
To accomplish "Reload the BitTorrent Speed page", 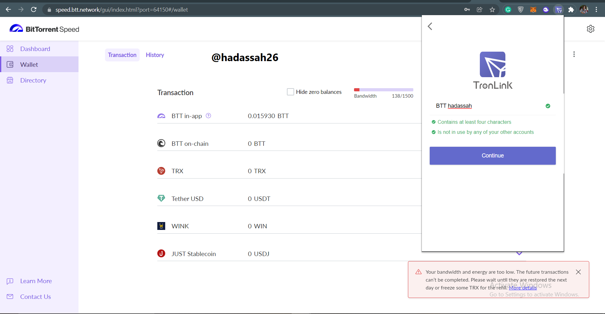I will click(x=34, y=9).
